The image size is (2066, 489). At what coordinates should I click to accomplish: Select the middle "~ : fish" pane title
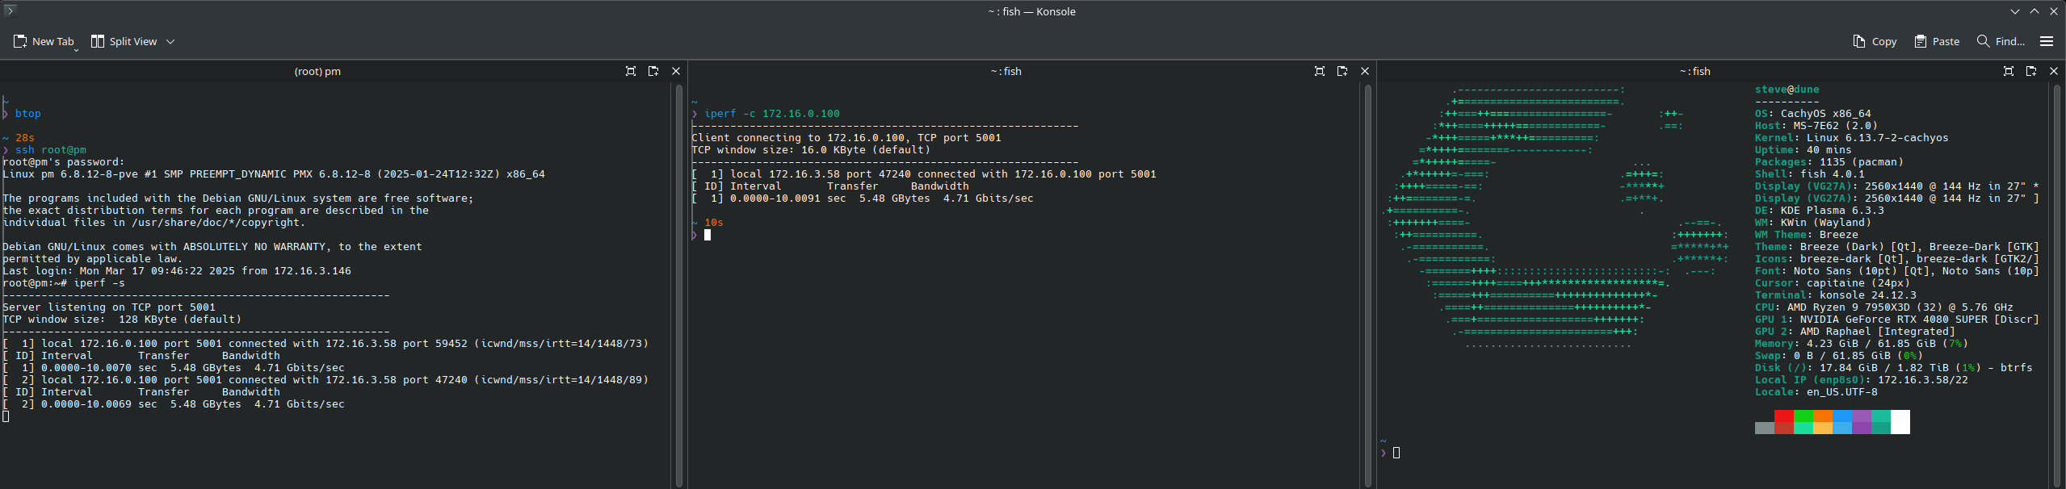1006,71
